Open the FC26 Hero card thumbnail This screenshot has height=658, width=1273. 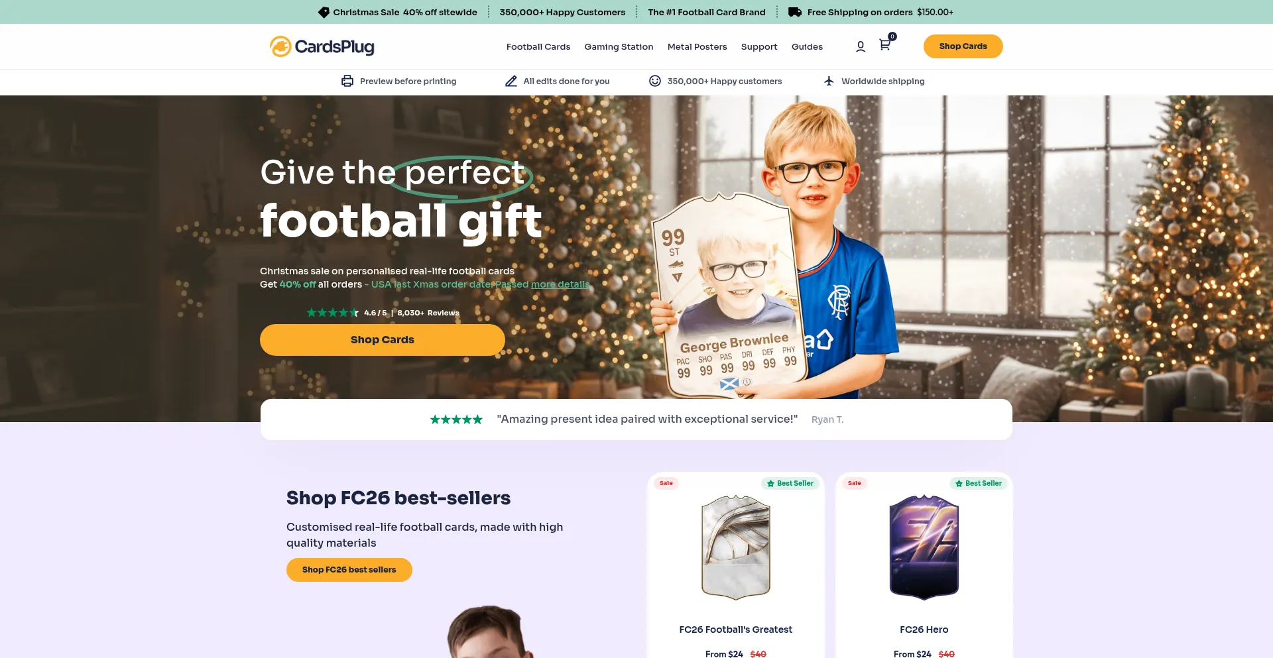point(924,547)
